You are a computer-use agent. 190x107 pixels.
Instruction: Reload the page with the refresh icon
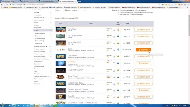7,5
